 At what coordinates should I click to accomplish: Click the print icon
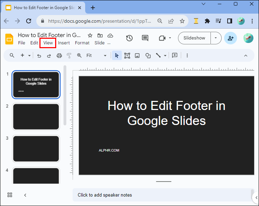59,56
